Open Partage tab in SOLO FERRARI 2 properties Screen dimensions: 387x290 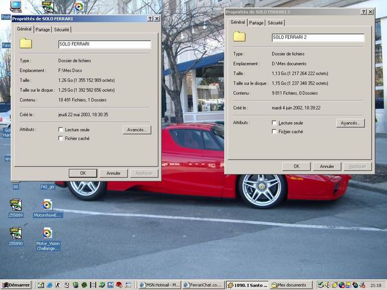256,23
